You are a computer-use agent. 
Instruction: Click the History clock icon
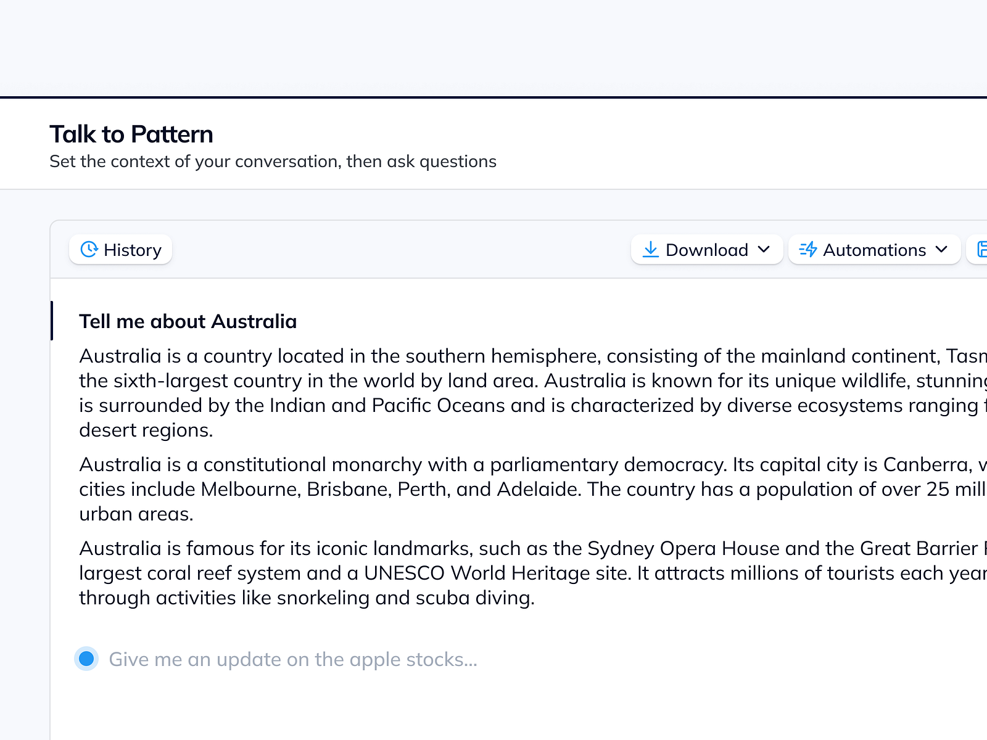(x=89, y=249)
